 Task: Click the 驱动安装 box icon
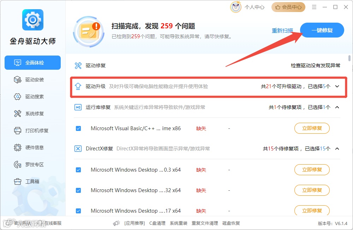18,80
